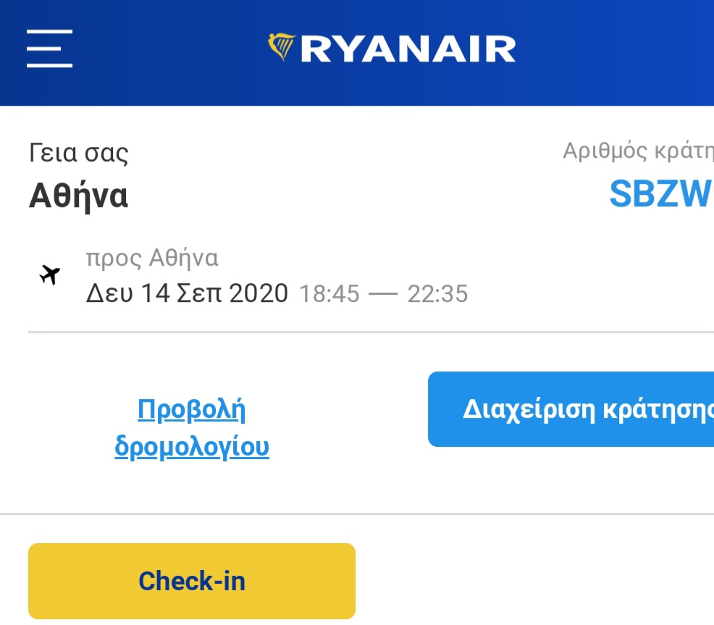Click the Αριθμός κράτησης label

pos(638,151)
